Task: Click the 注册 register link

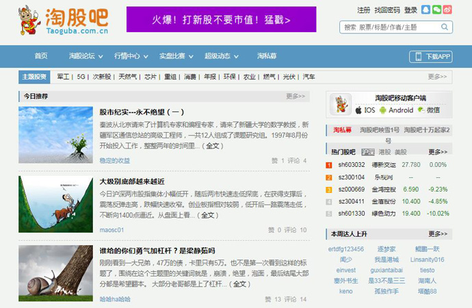Action: click(x=363, y=10)
